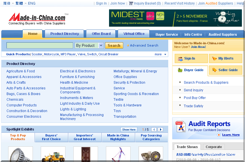Click the Post Buy Offer link
245x162 pixels.
(x=195, y=98)
